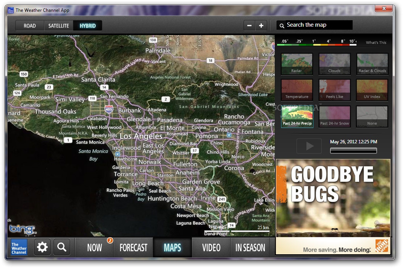Open the MAPS tab
403x268 pixels.
pos(172,247)
